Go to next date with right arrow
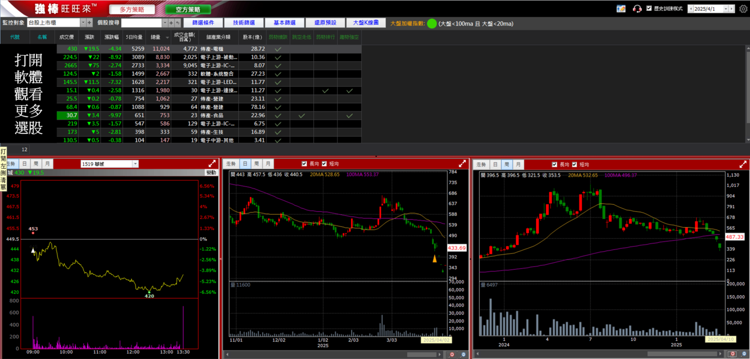Viewport: 750px width, 359px height. (732, 8)
